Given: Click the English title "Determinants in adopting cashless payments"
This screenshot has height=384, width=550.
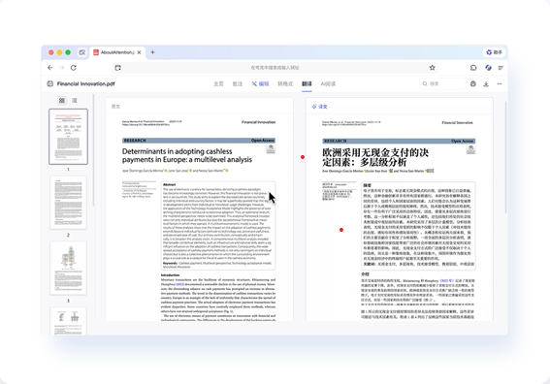Looking at the screenshot, I should point(187,155).
